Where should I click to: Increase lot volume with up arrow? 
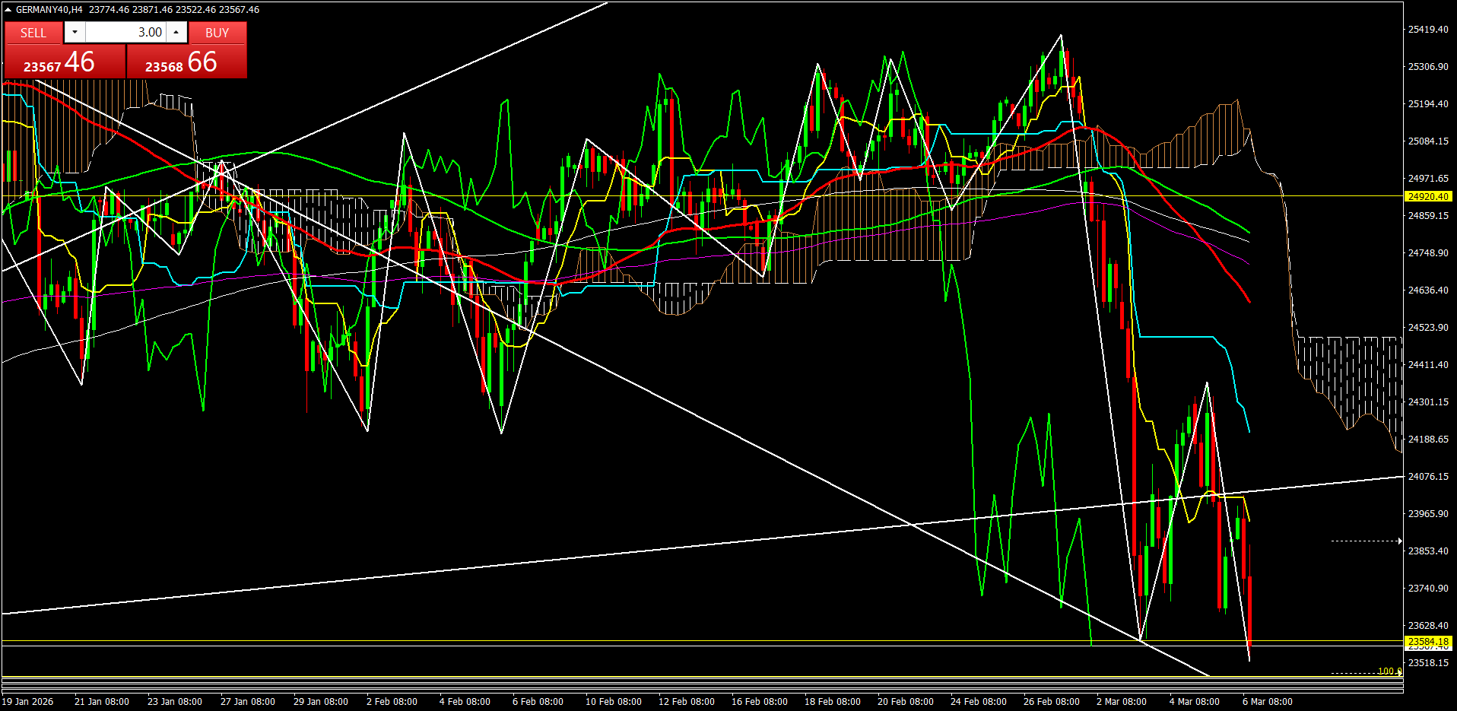176,32
